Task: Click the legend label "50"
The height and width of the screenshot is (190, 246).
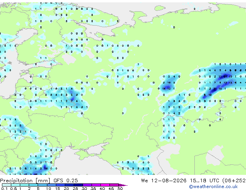Action: pyautogui.click(x=120, y=188)
